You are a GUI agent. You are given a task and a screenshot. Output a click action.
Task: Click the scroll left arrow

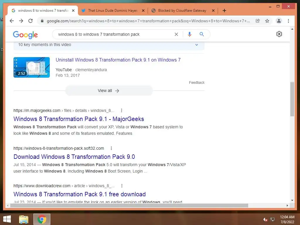pyautogui.click(x=8, y=205)
